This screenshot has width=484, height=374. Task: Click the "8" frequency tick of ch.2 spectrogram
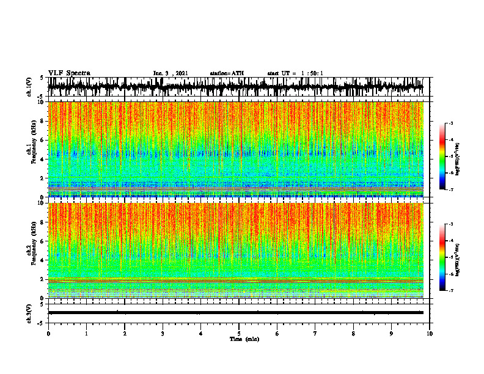[x=43, y=222]
